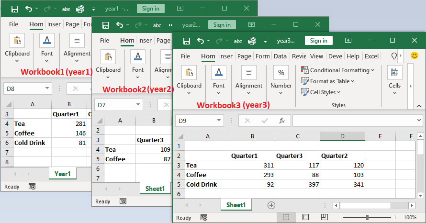The width and height of the screenshot is (426, 223).
Task: Expand formula bar in year3 window
Action: click(419, 120)
